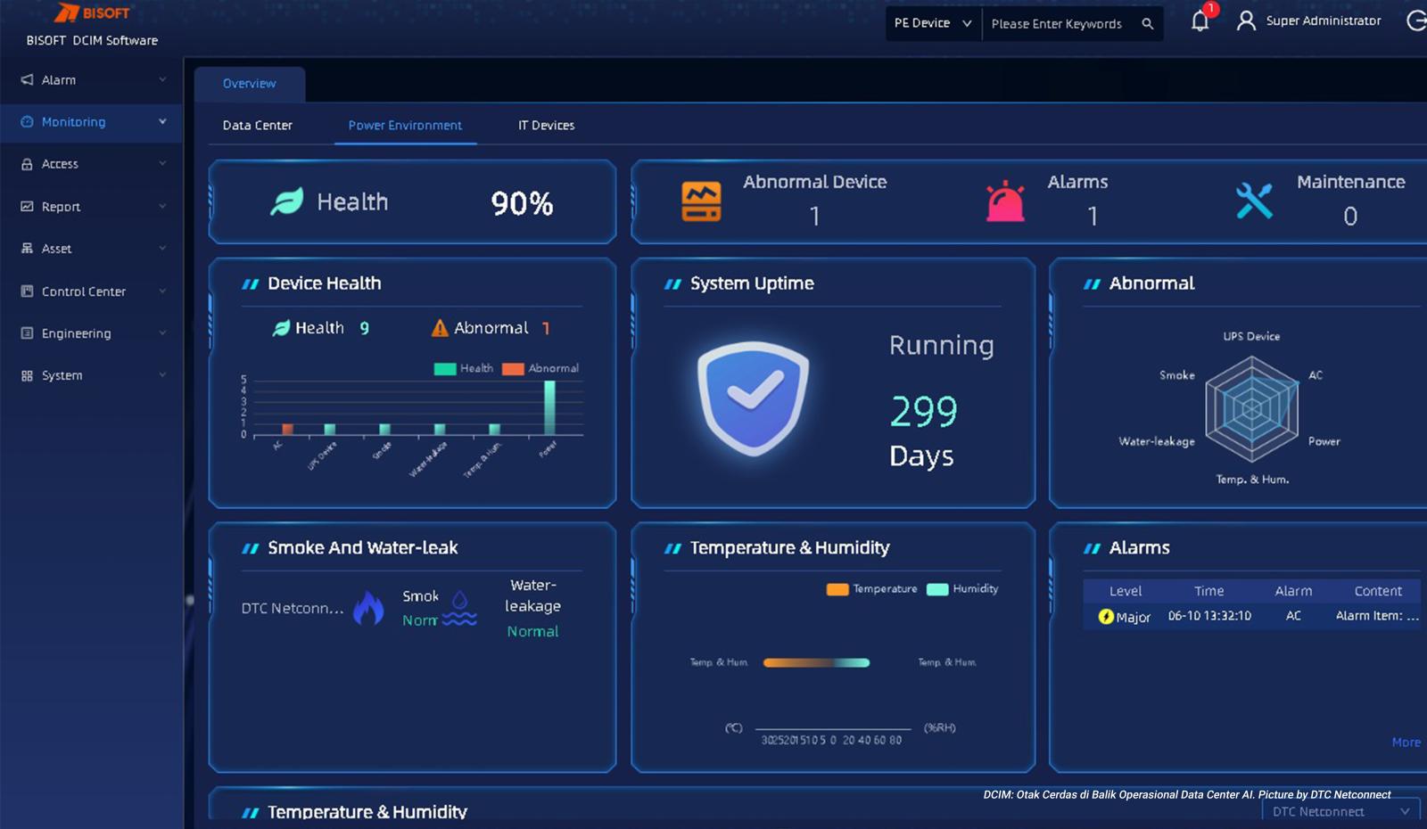Select the Major alarm row for AC
This screenshot has width=1427, height=829.
point(1249,616)
